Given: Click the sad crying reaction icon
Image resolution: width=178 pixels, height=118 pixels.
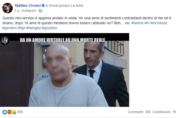Looking at the screenshot, I should [x=14, y=112].
